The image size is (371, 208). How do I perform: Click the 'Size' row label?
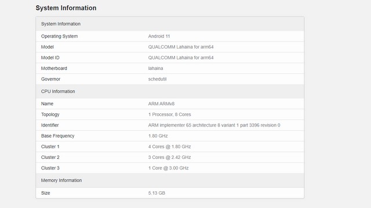pos(45,193)
